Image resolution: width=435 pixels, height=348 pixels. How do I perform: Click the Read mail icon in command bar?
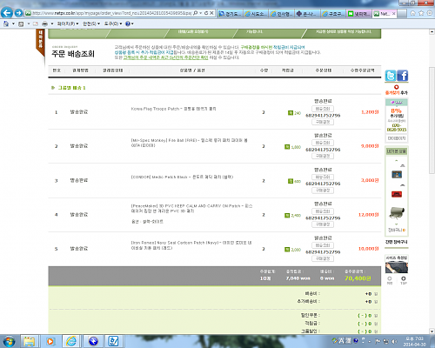pos(36,23)
